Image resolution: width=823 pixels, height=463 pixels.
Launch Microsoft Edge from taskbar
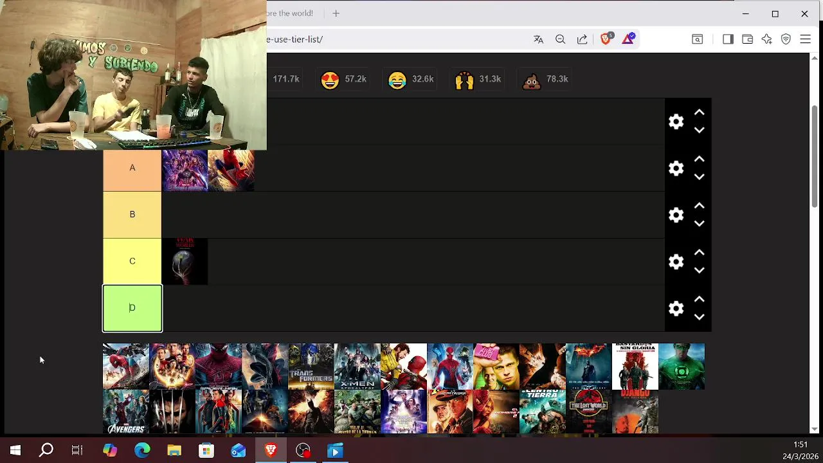click(x=142, y=451)
